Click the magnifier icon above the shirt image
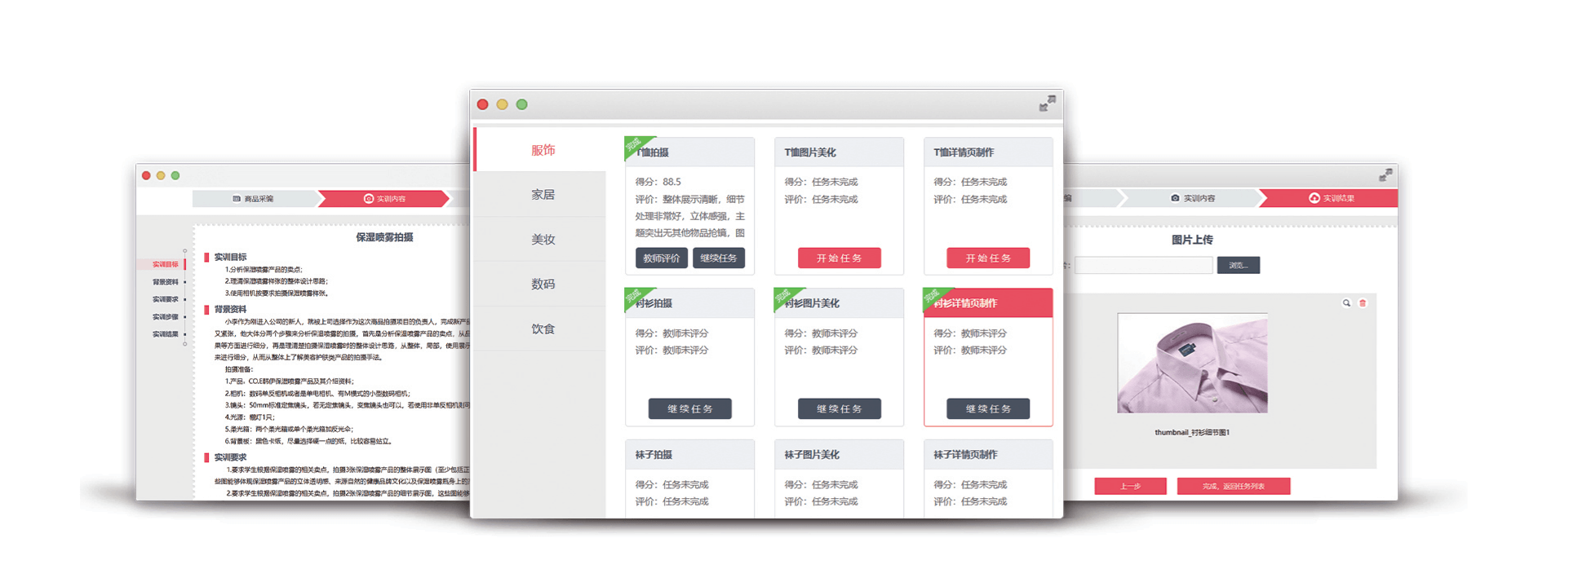The width and height of the screenshot is (1569, 569). (1346, 303)
